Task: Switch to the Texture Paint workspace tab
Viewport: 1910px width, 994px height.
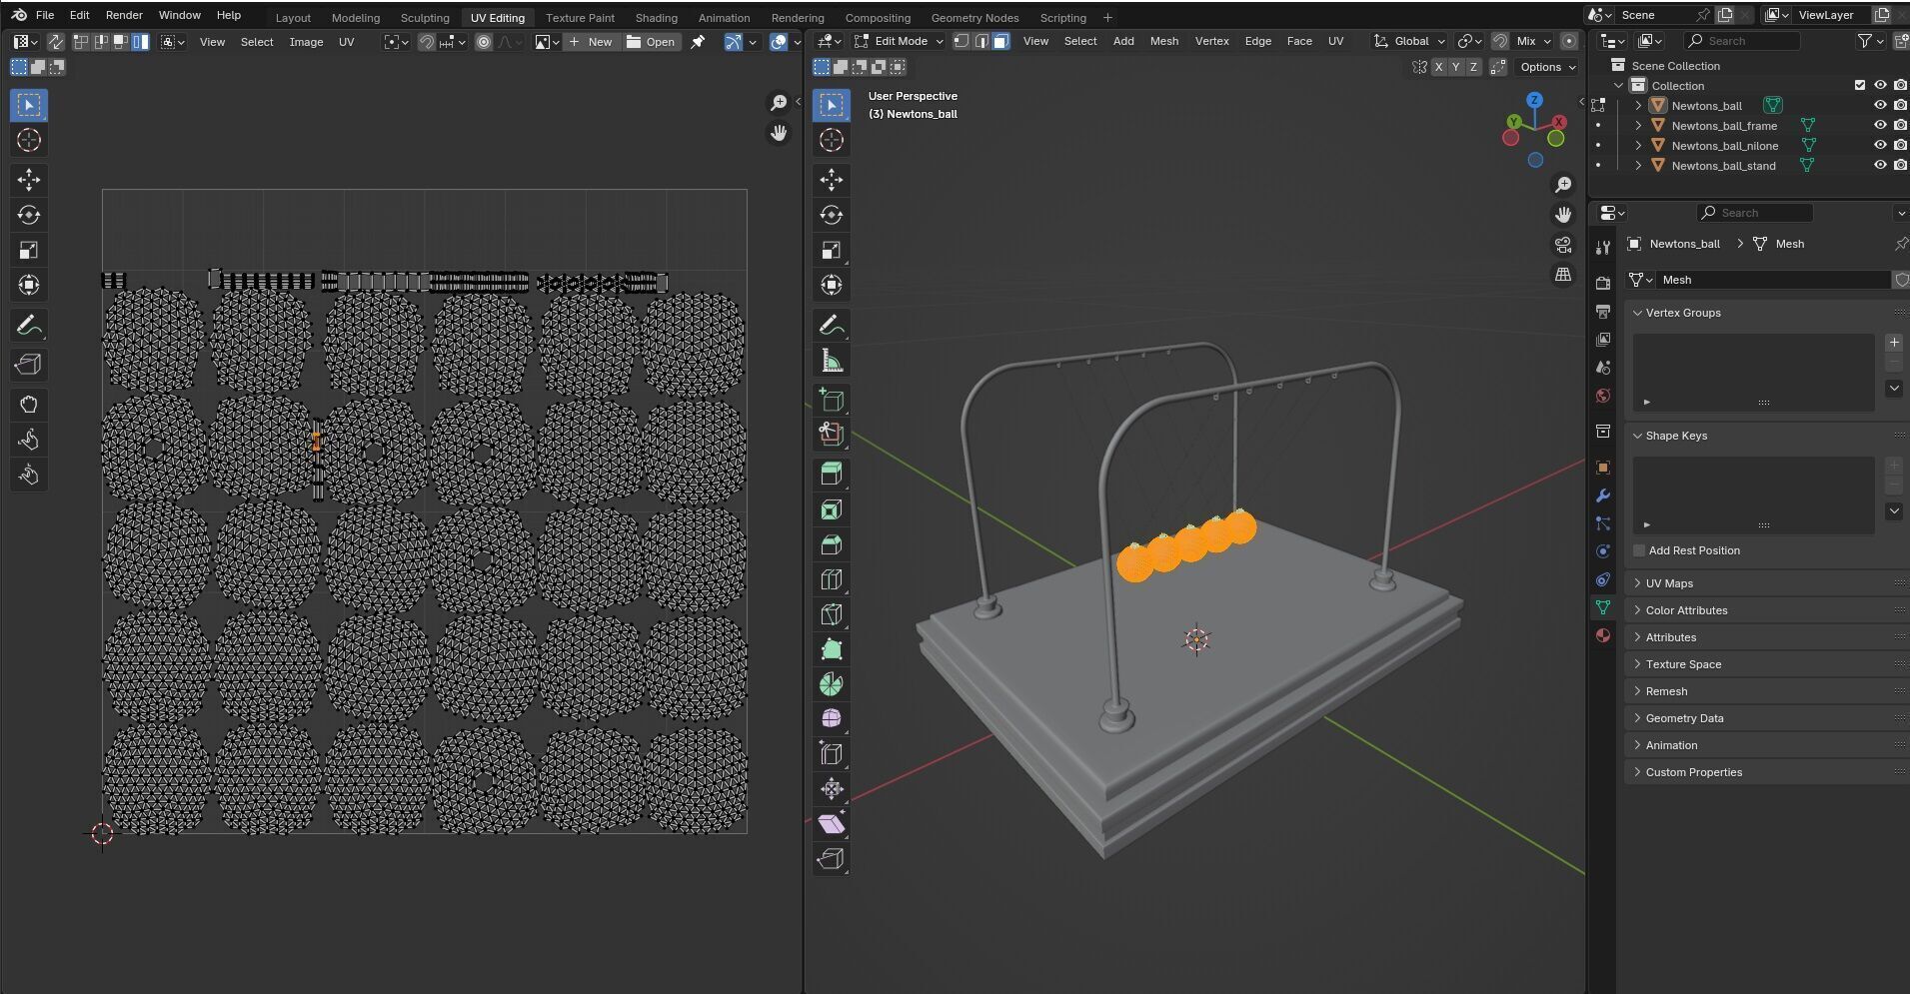Action: (x=580, y=17)
